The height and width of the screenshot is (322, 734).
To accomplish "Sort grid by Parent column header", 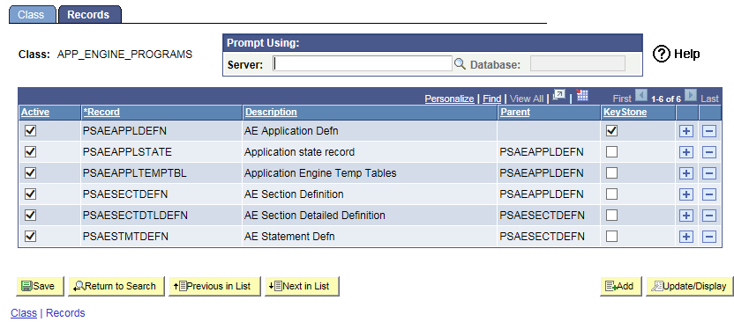I will pyautogui.click(x=515, y=112).
